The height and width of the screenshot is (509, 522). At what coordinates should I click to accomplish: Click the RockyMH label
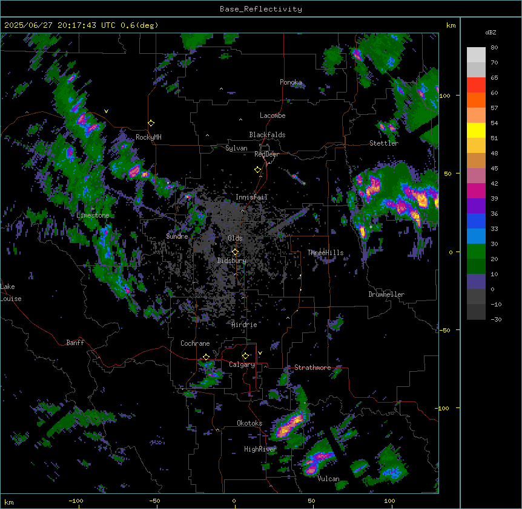[x=148, y=137]
